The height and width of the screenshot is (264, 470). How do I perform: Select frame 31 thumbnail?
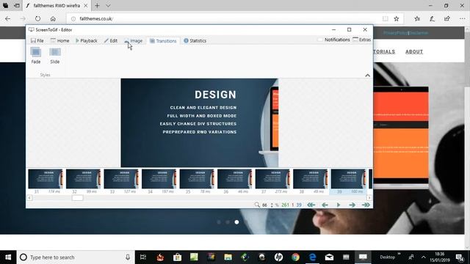(x=46, y=181)
